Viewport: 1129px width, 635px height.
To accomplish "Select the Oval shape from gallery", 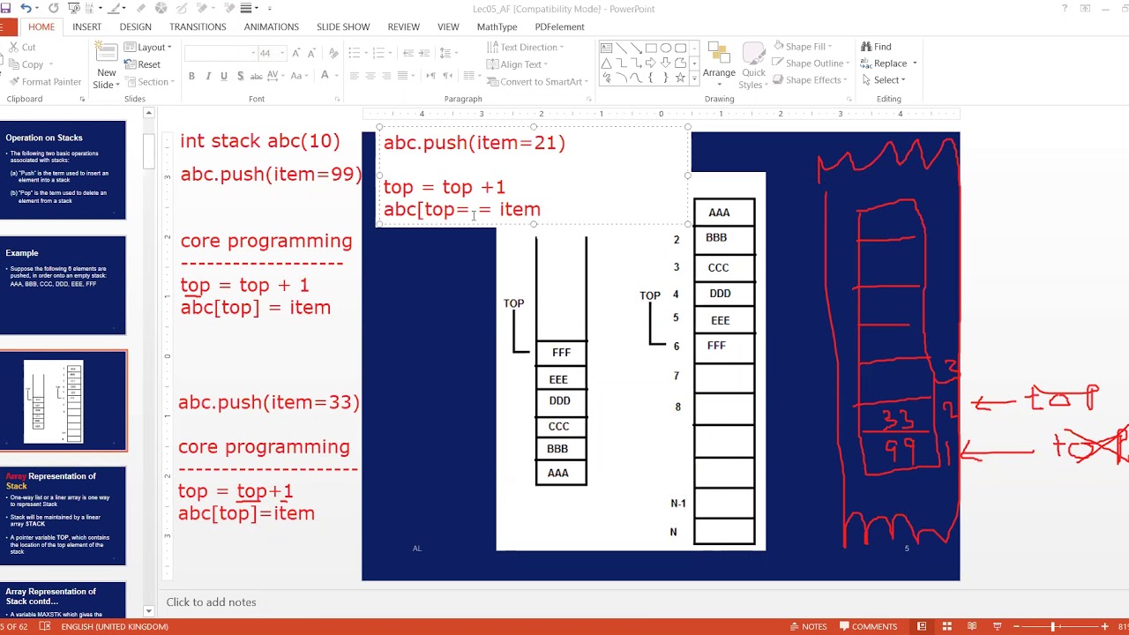I will pyautogui.click(x=666, y=49).
